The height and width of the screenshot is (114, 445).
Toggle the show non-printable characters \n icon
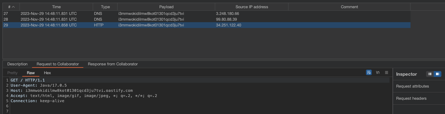click(x=378, y=73)
